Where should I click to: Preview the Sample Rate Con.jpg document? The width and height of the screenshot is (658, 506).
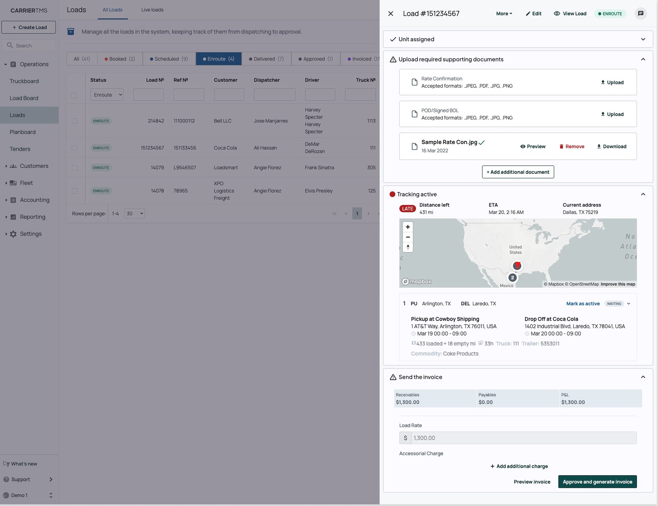tap(533, 147)
